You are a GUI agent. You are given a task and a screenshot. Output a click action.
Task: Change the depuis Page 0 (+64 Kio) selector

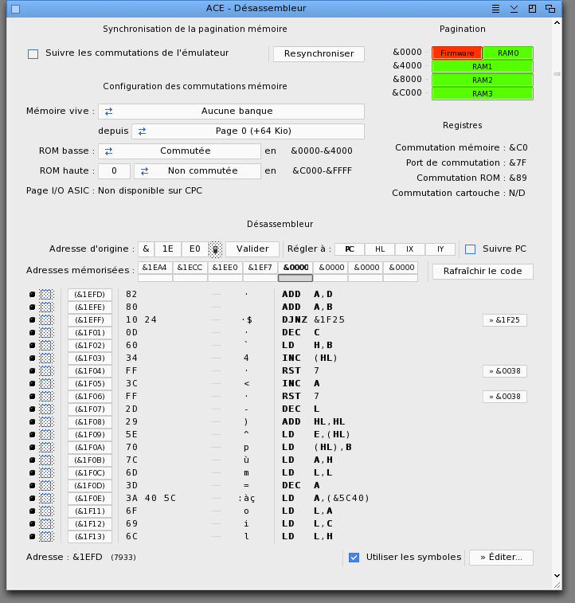(248, 131)
